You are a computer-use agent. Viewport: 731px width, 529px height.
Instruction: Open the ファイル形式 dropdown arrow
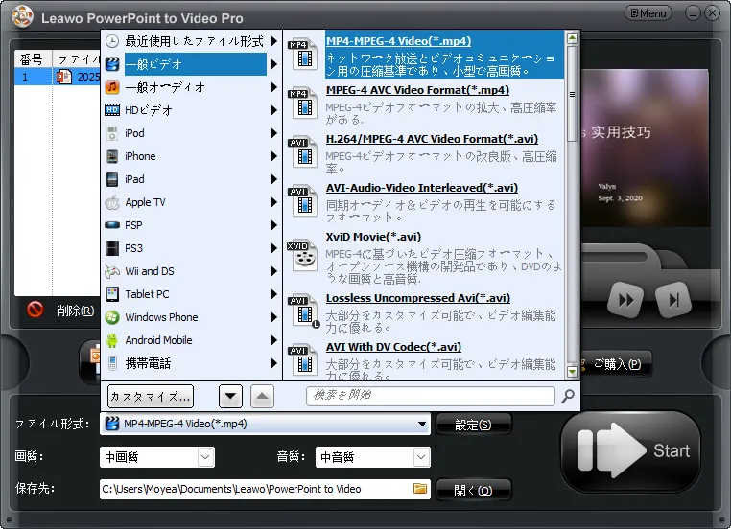click(x=421, y=424)
